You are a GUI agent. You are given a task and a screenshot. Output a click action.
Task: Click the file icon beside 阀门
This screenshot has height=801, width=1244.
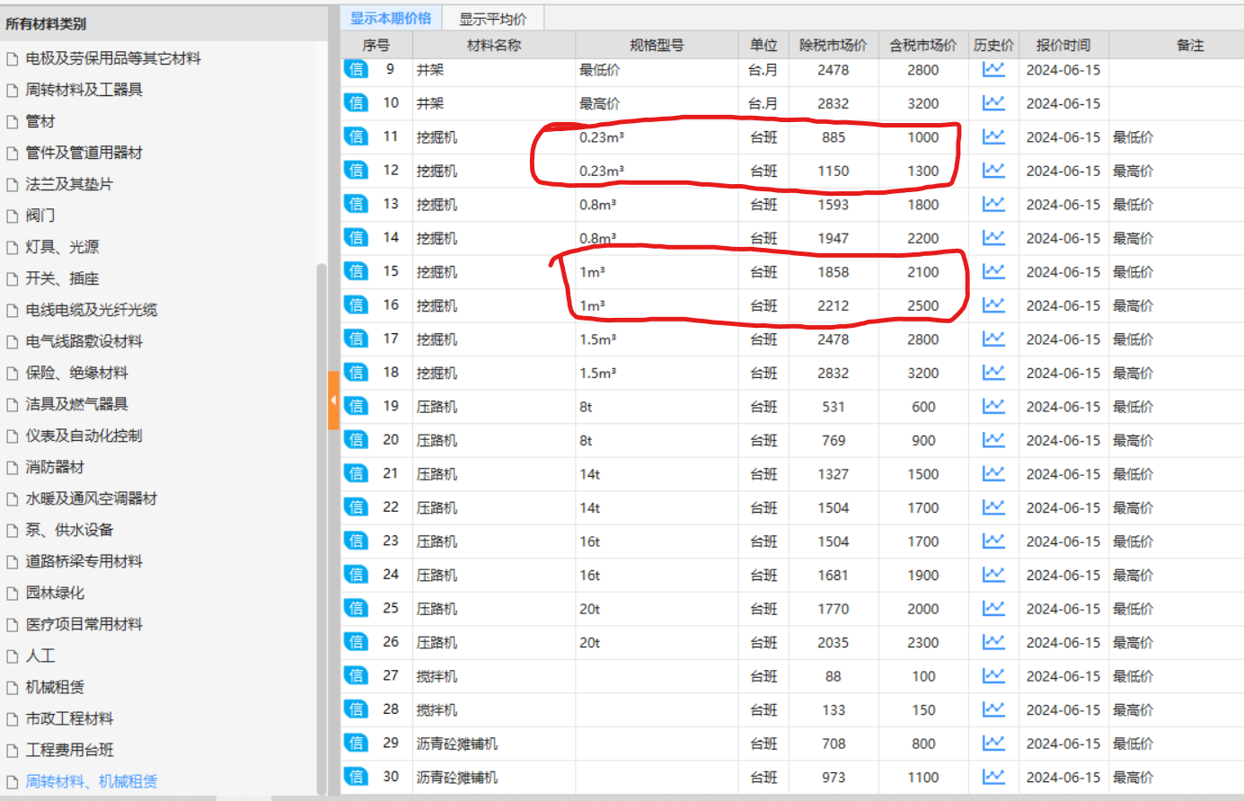12,216
